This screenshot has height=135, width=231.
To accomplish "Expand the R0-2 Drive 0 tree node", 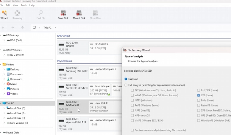I will coord(4,55).
